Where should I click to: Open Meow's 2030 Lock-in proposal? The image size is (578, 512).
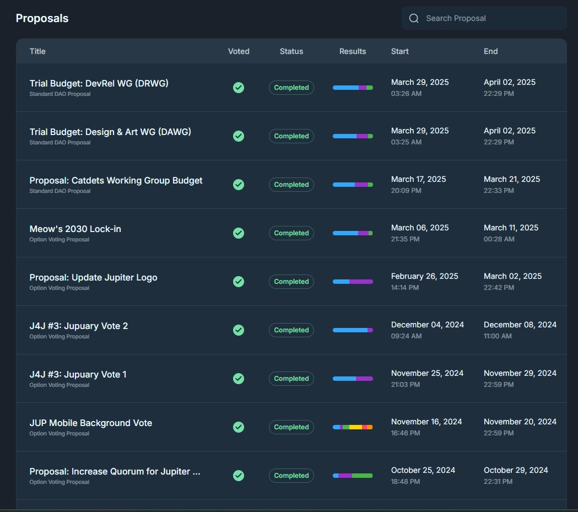(x=75, y=229)
